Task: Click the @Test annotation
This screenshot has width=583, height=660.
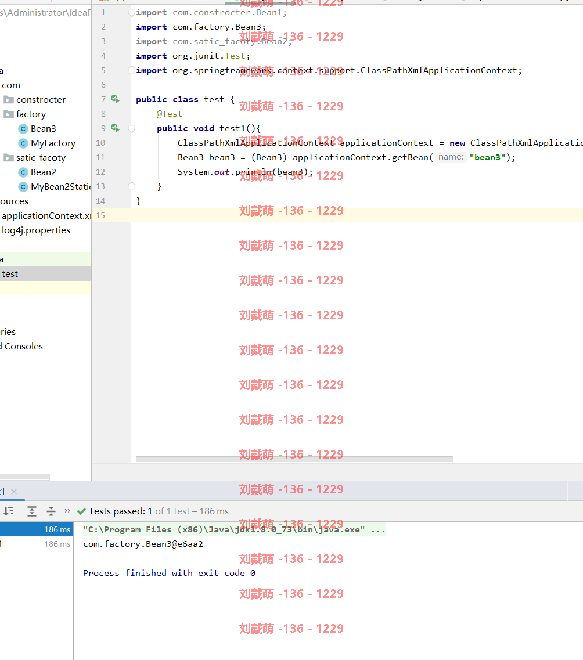Action: [170, 114]
